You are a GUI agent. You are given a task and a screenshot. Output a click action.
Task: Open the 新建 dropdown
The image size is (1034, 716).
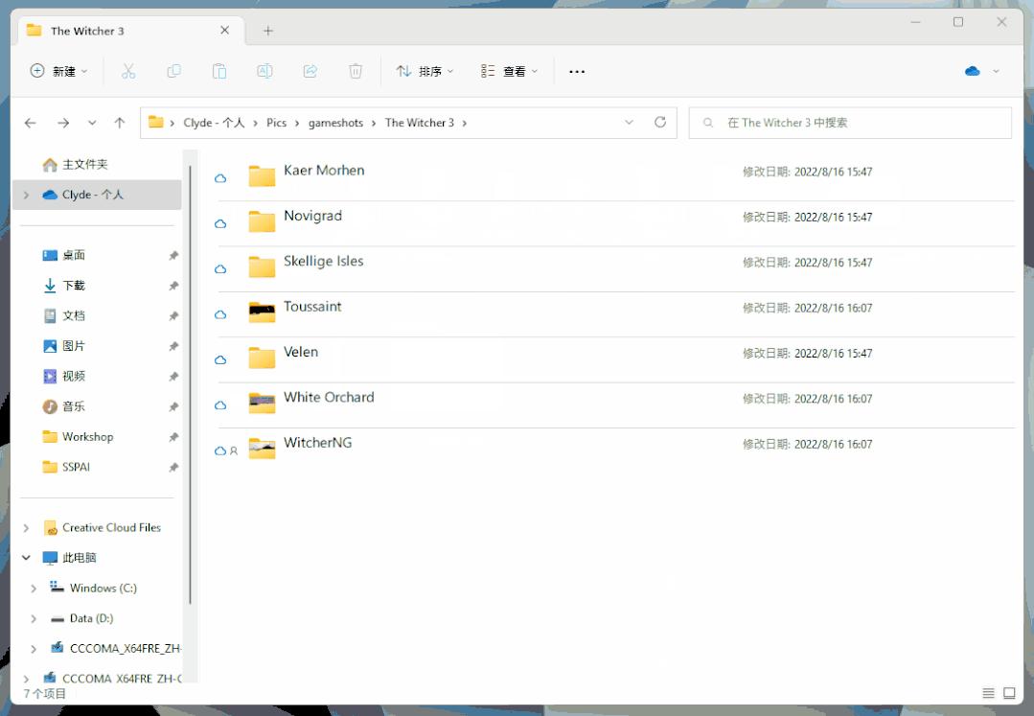59,71
